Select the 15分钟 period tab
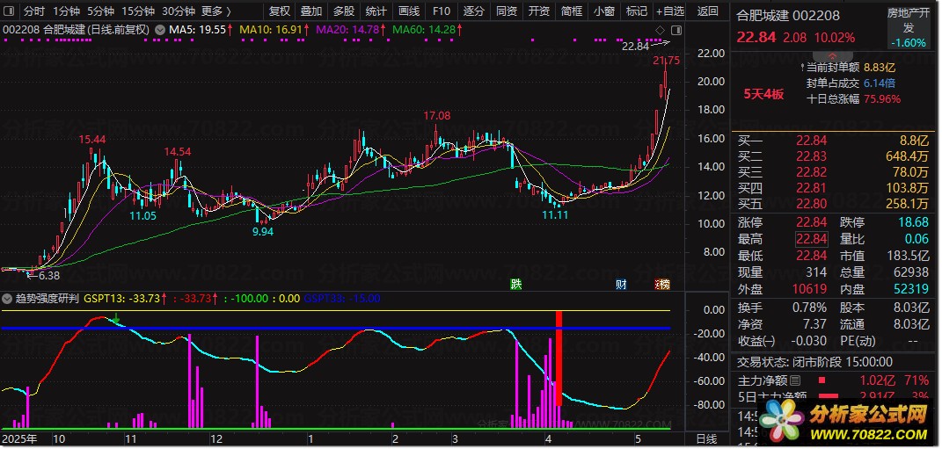The image size is (942, 449). (x=138, y=11)
